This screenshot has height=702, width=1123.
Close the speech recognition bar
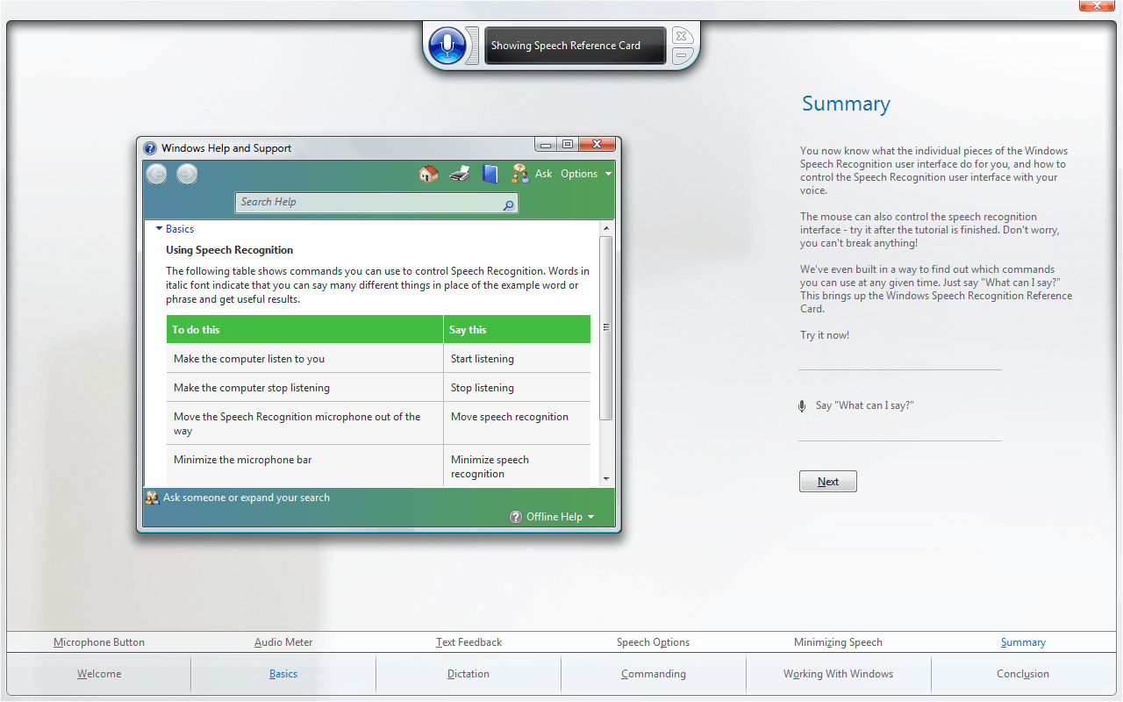coord(683,36)
